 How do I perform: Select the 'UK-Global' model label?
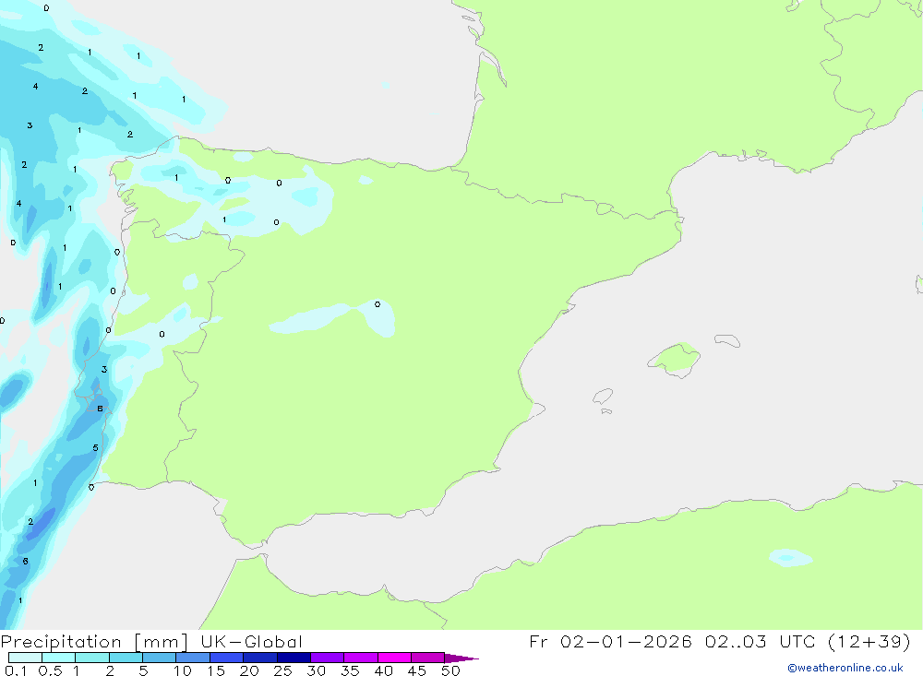pos(251,642)
